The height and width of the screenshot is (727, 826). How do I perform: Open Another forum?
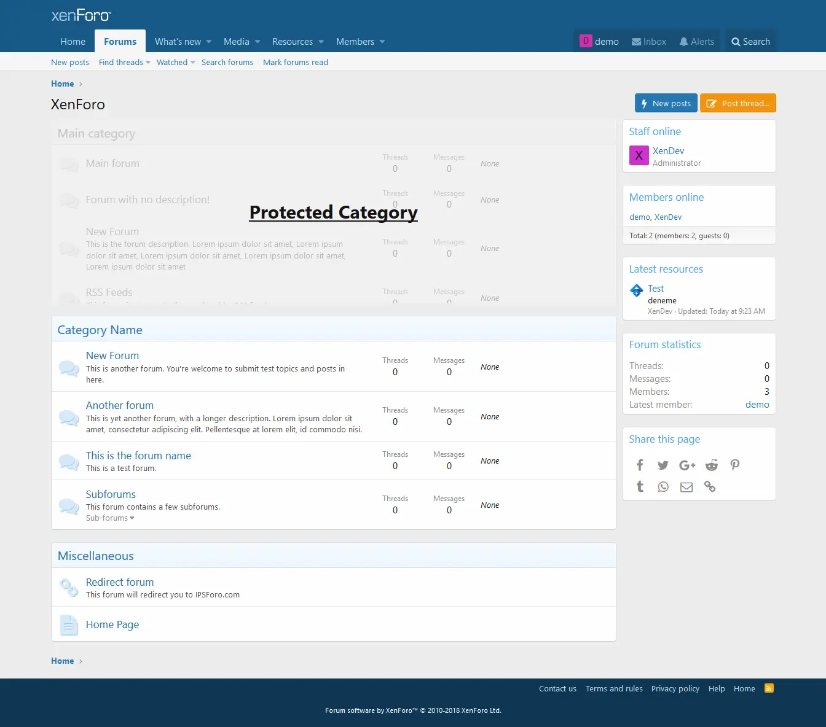pos(120,405)
